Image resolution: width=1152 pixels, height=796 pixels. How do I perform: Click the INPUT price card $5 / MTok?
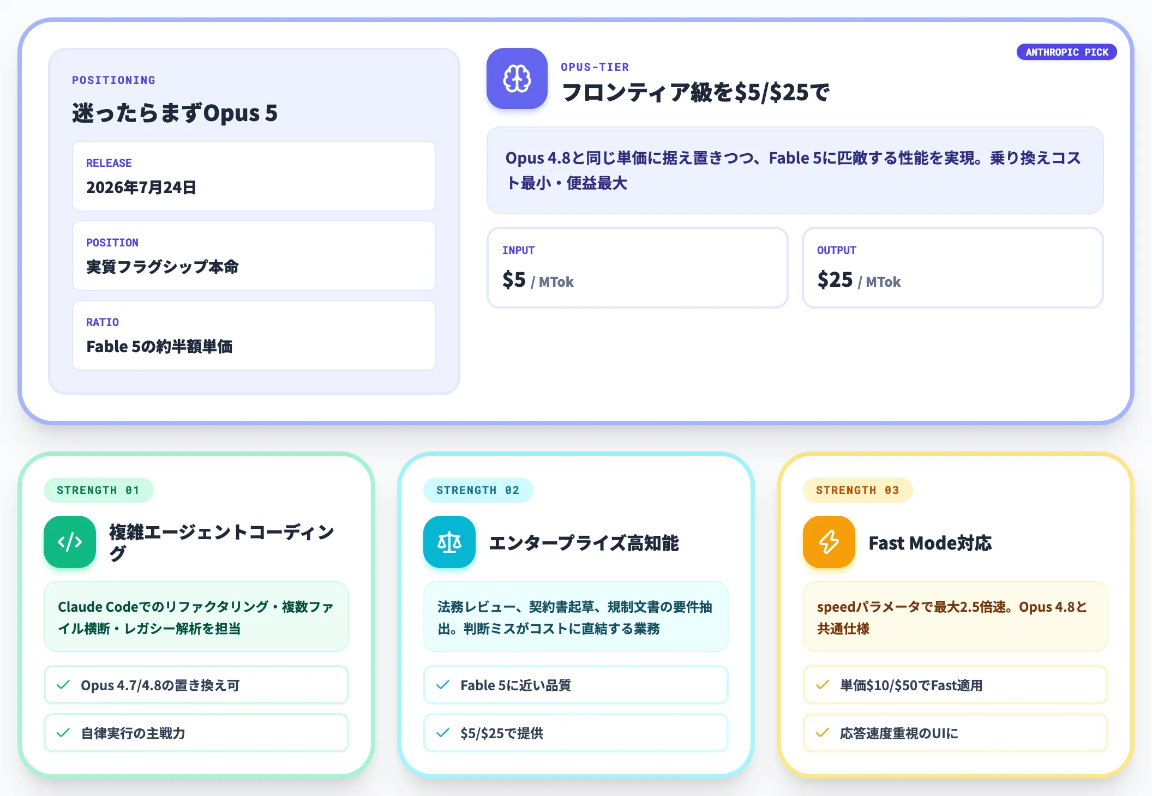click(x=637, y=268)
